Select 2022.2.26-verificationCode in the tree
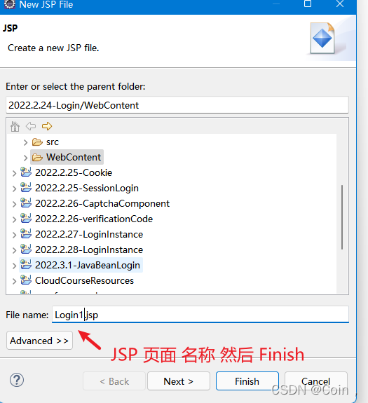 (94, 219)
